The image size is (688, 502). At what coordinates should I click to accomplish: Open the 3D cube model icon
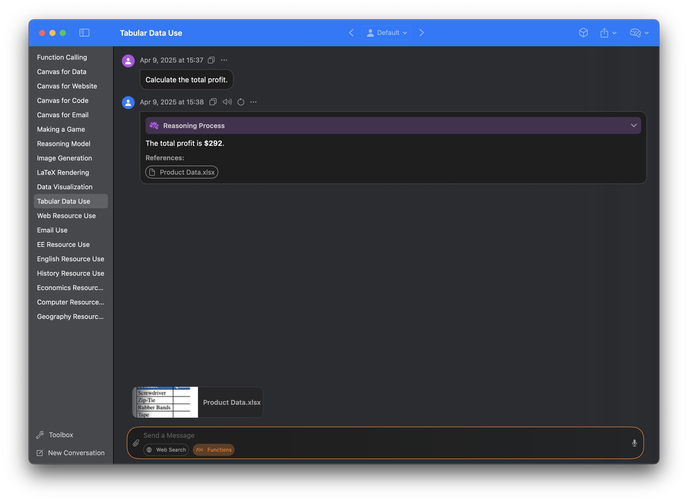[x=583, y=33]
